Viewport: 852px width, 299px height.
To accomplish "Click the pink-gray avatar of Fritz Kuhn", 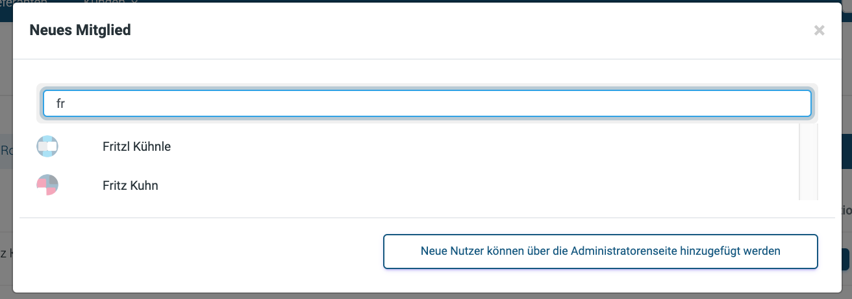I will pos(47,186).
